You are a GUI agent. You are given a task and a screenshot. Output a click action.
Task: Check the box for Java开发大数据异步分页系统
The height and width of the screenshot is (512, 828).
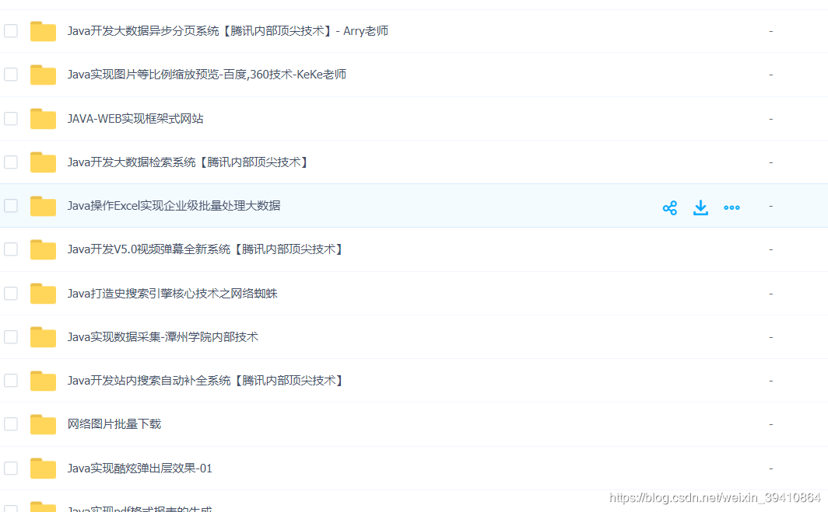(x=11, y=30)
